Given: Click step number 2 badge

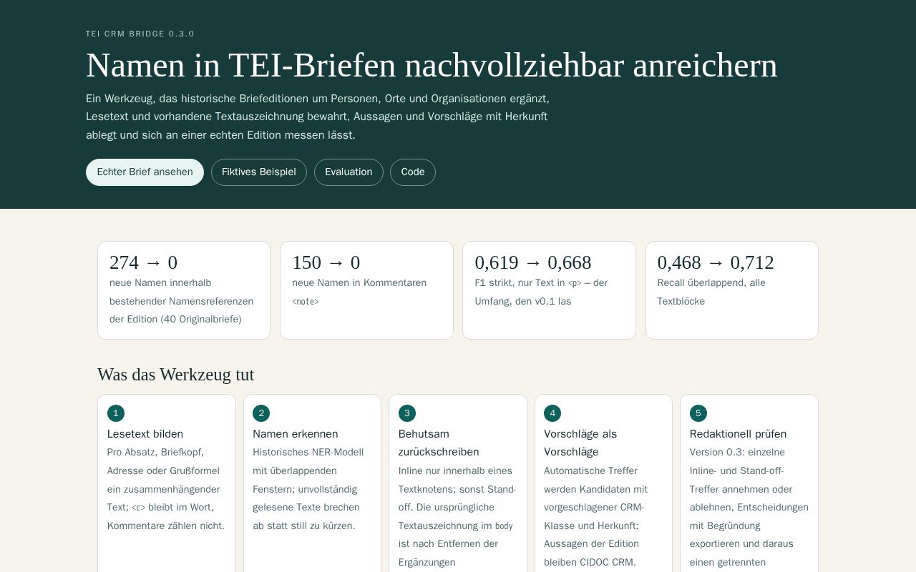Looking at the screenshot, I should click(x=261, y=413).
